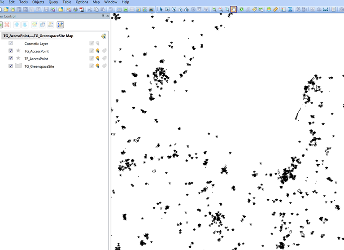Choose the Marquee Select tool

tap(167, 9)
